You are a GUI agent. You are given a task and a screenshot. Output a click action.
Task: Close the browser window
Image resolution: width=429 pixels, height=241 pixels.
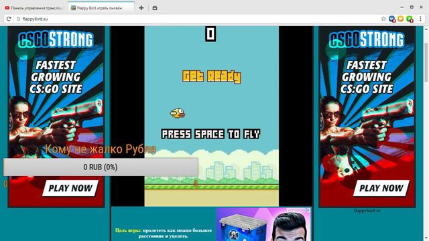click(422, 7)
